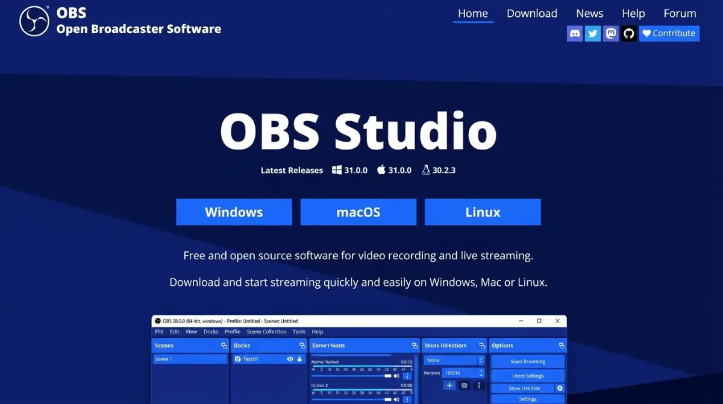This screenshot has height=404, width=723.
Task: Adjust the second audio track volume slider
Action: tap(352, 399)
